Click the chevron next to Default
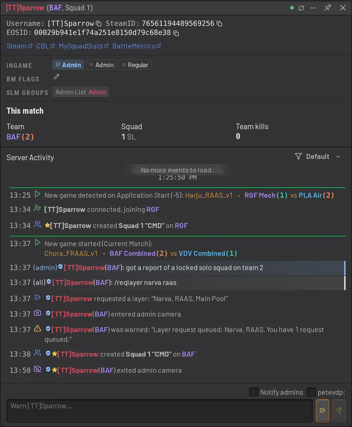Image resolution: width=352 pixels, height=427 pixels. [x=338, y=156]
